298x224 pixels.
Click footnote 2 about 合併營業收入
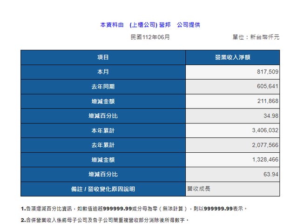(105, 219)
